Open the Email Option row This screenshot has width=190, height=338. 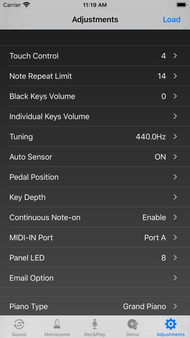95,278
